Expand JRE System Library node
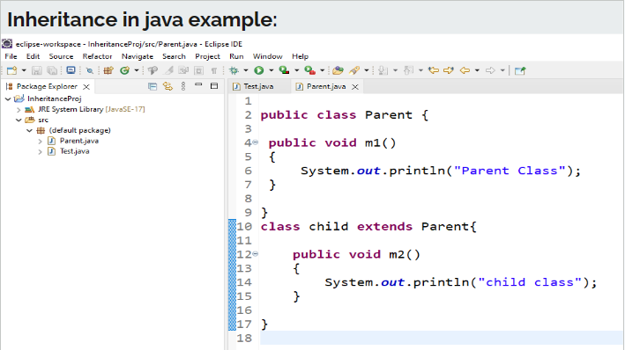The height and width of the screenshot is (350, 625). (x=19, y=109)
